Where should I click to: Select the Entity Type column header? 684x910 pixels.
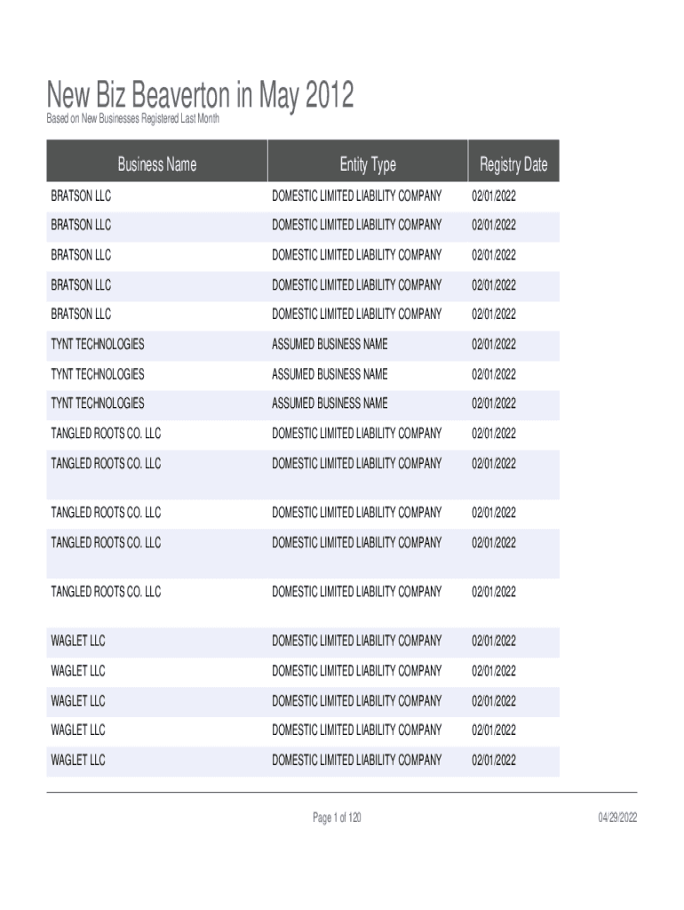[x=367, y=164]
